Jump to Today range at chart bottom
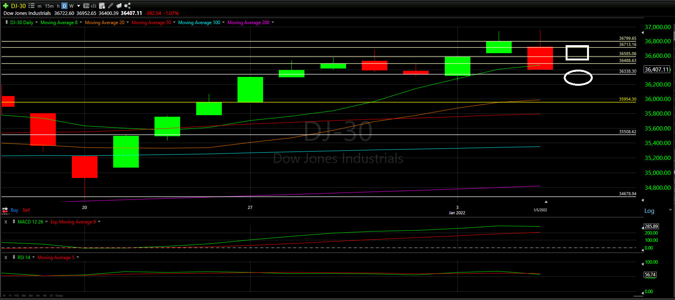 (59, 296)
